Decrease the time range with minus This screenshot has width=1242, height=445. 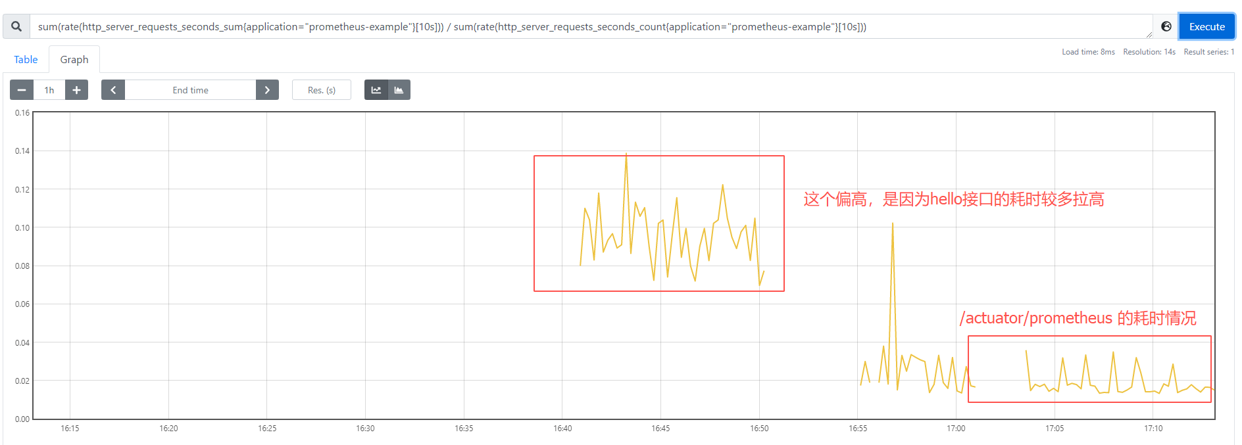[22, 90]
